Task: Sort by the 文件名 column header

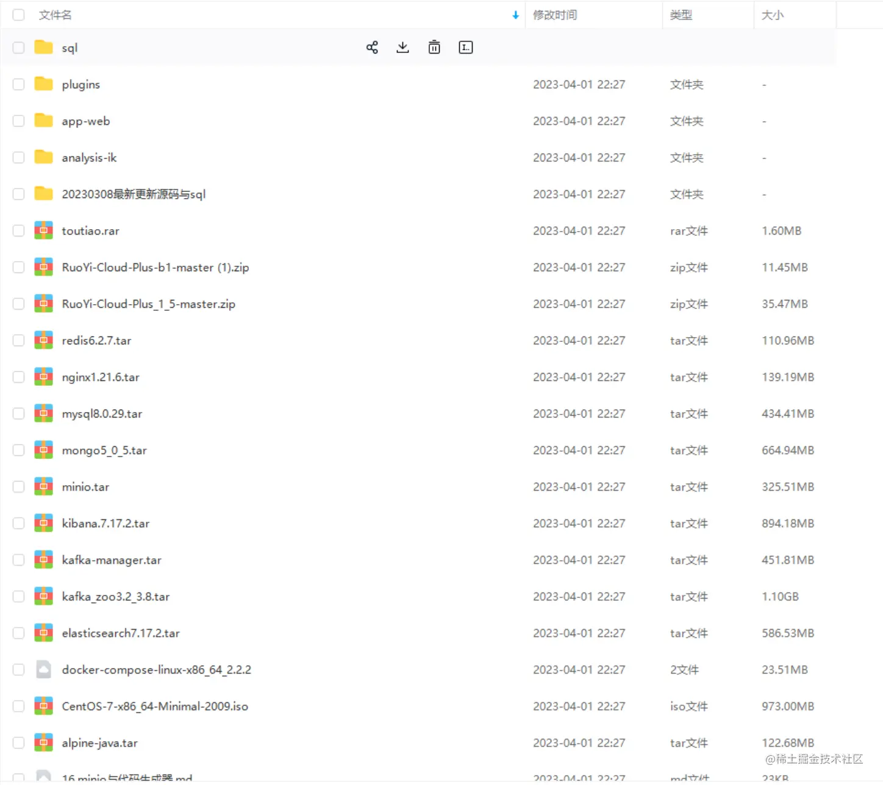Action: point(55,15)
